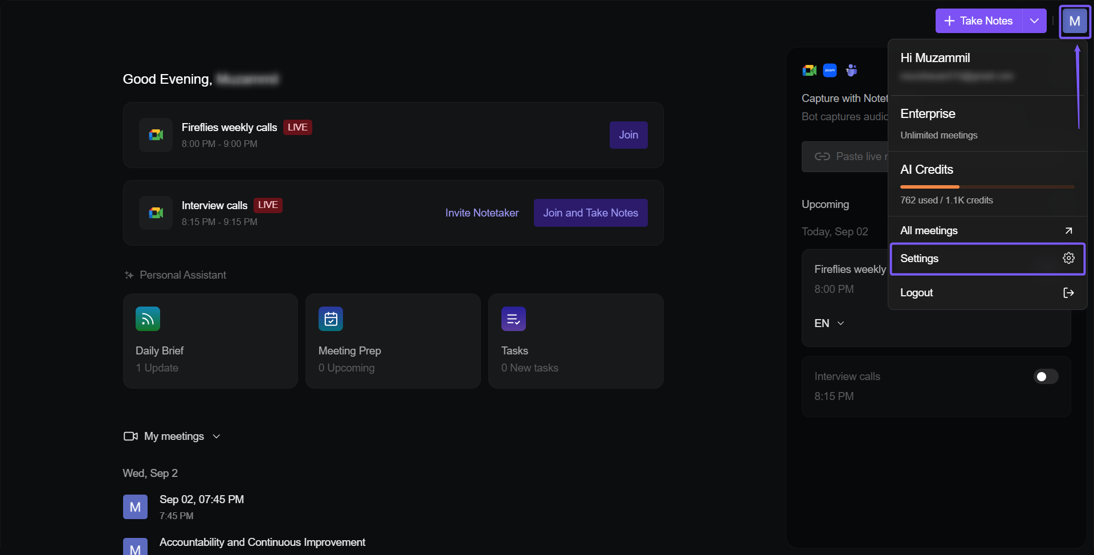Open the Tasks checklist icon
The height and width of the screenshot is (555, 1094).
(513, 319)
